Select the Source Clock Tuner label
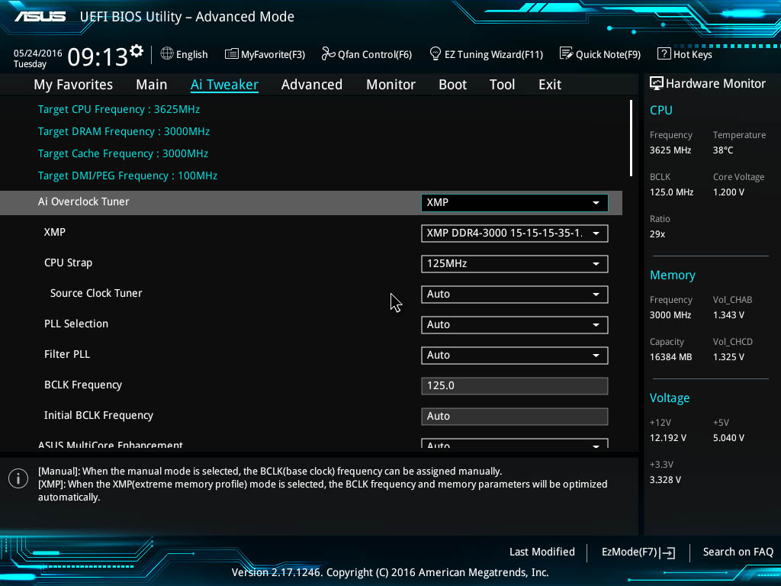The image size is (781, 586). pos(96,293)
